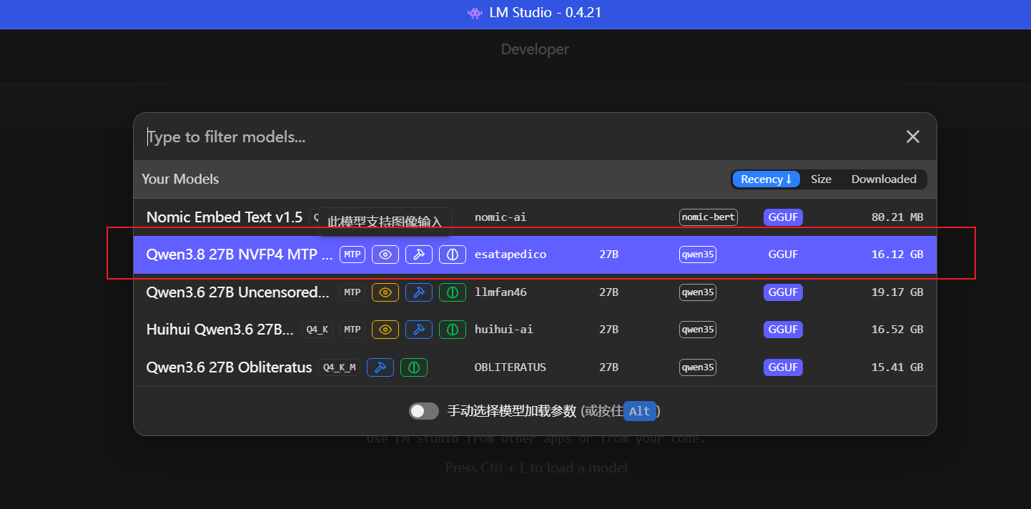Screen dimensions: 1031x509
Task: Click the qwen35 badge on the huihui-ai row
Action: point(698,329)
